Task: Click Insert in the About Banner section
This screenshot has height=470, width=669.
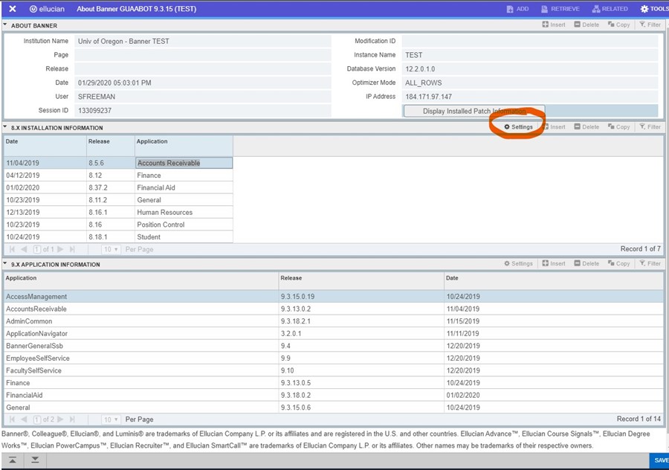Action: (x=554, y=25)
